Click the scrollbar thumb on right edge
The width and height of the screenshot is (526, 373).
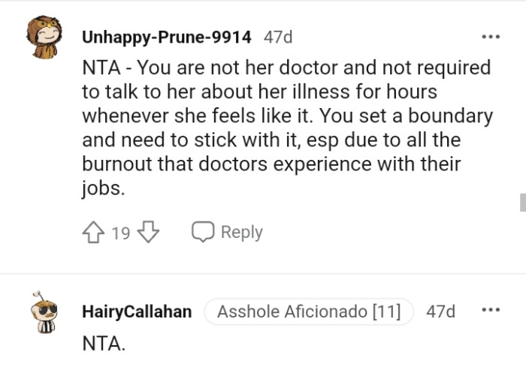(x=522, y=202)
